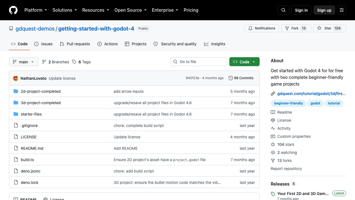The image size is (355, 200).
Task: Click the star icon in Star button
Action: tap(319, 28)
